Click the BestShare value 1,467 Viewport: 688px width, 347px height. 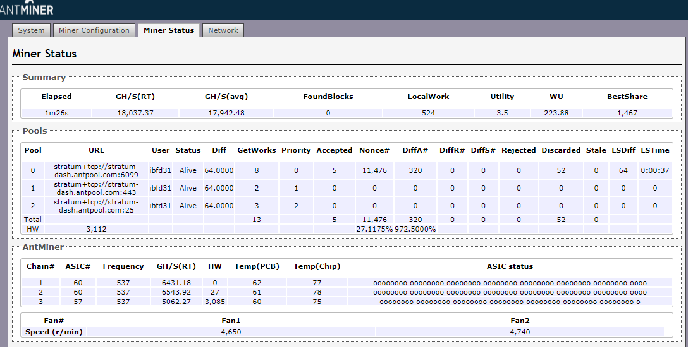pos(627,113)
